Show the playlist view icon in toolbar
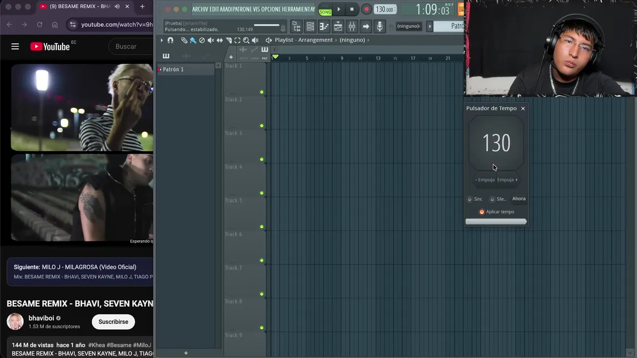Image resolution: width=637 pixels, height=358 pixels. pyautogui.click(x=338, y=26)
